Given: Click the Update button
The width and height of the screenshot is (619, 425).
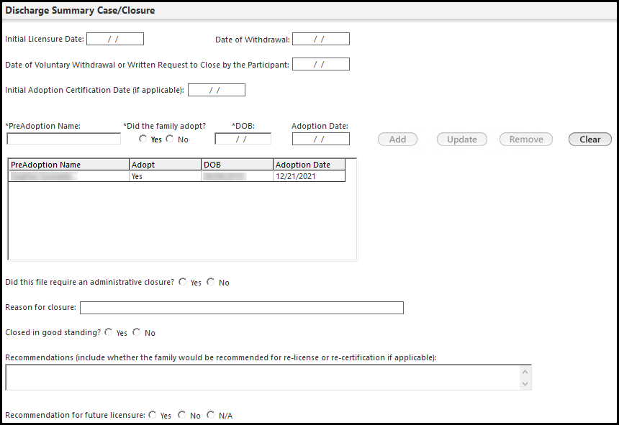Looking at the screenshot, I should (x=461, y=140).
